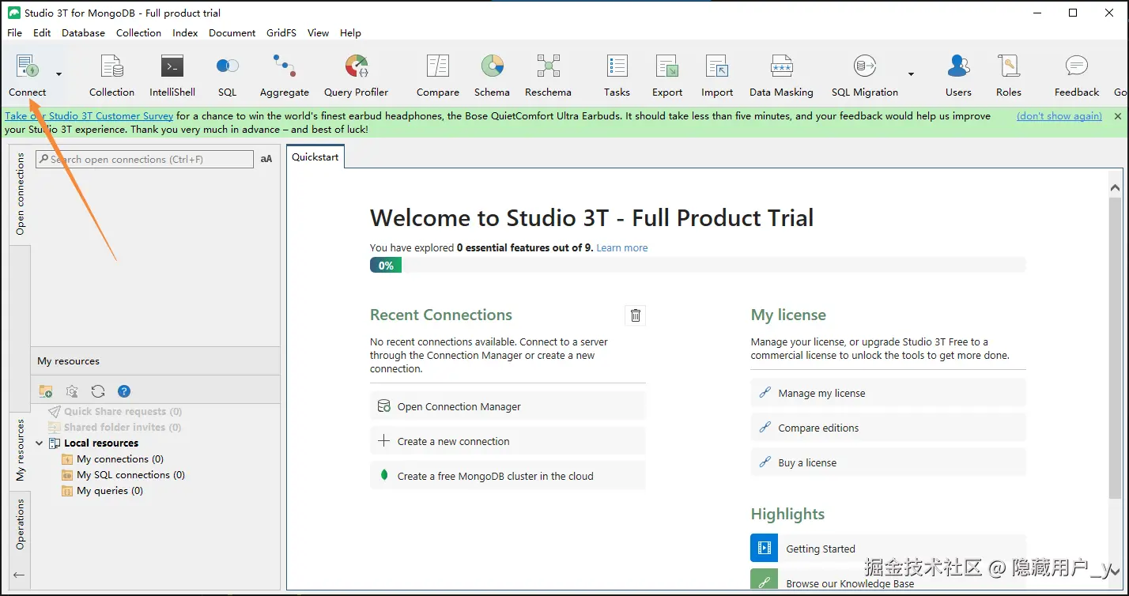Follow the Studio 3T Customer Survey link
This screenshot has height=596, width=1129.
pos(89,116)
